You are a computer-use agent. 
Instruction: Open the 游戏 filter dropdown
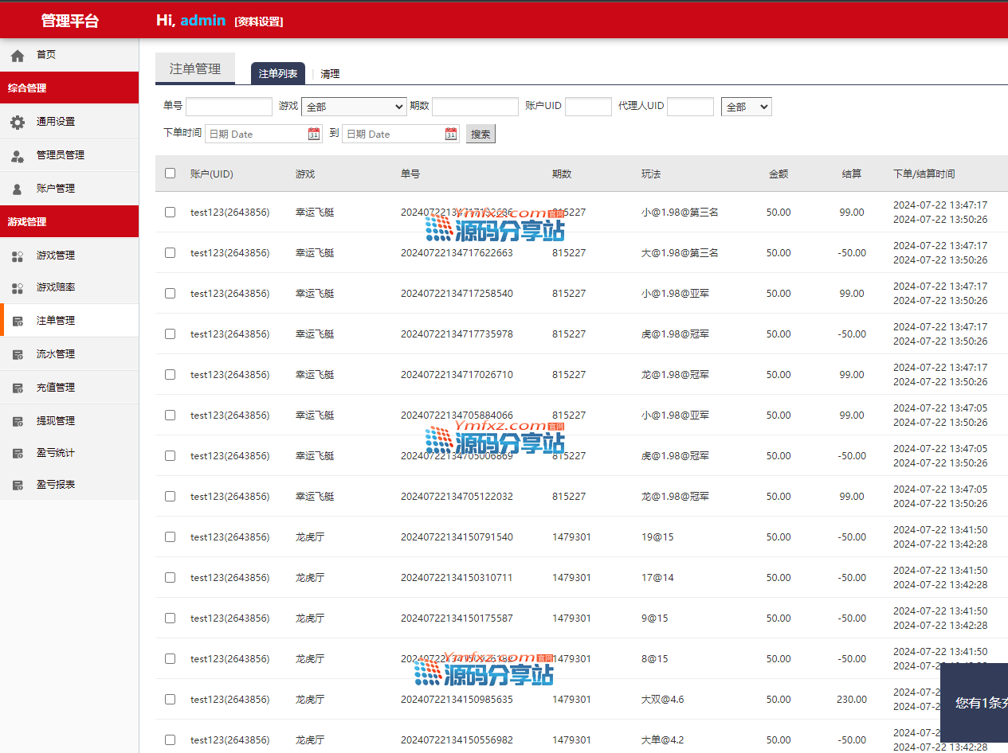click(354, 107)
